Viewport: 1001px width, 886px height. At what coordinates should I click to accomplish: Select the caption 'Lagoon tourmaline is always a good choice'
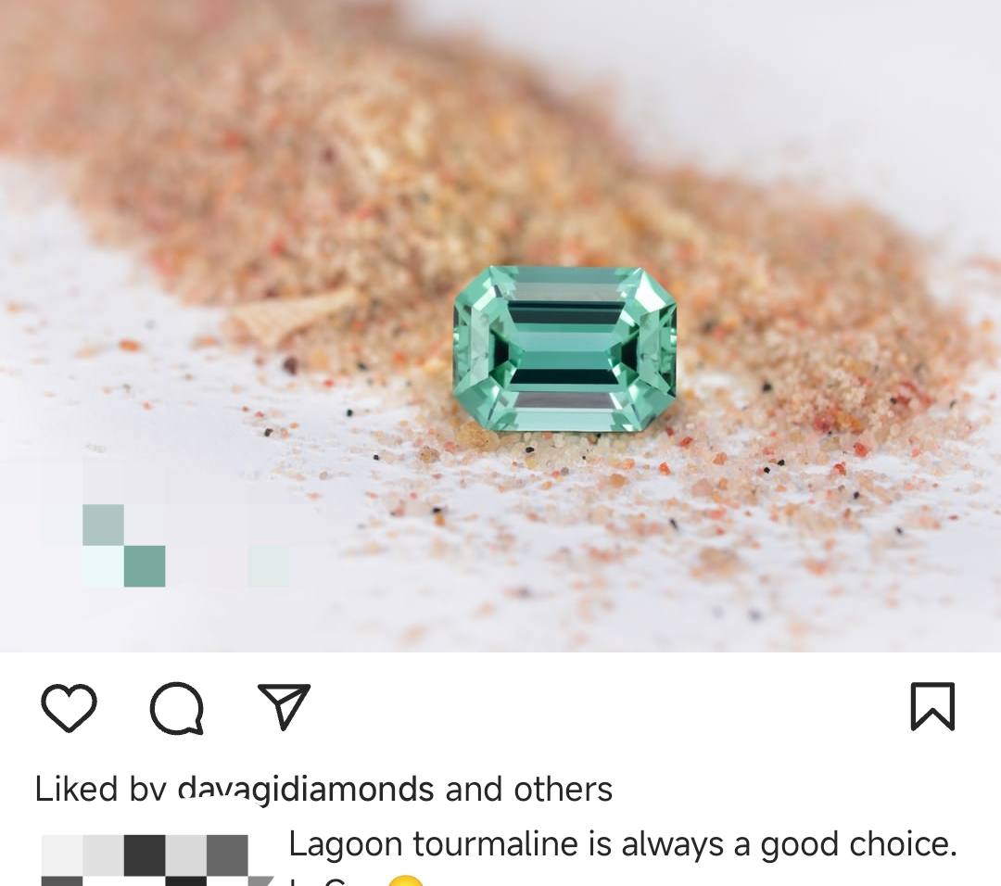click(x=623, y=844)
